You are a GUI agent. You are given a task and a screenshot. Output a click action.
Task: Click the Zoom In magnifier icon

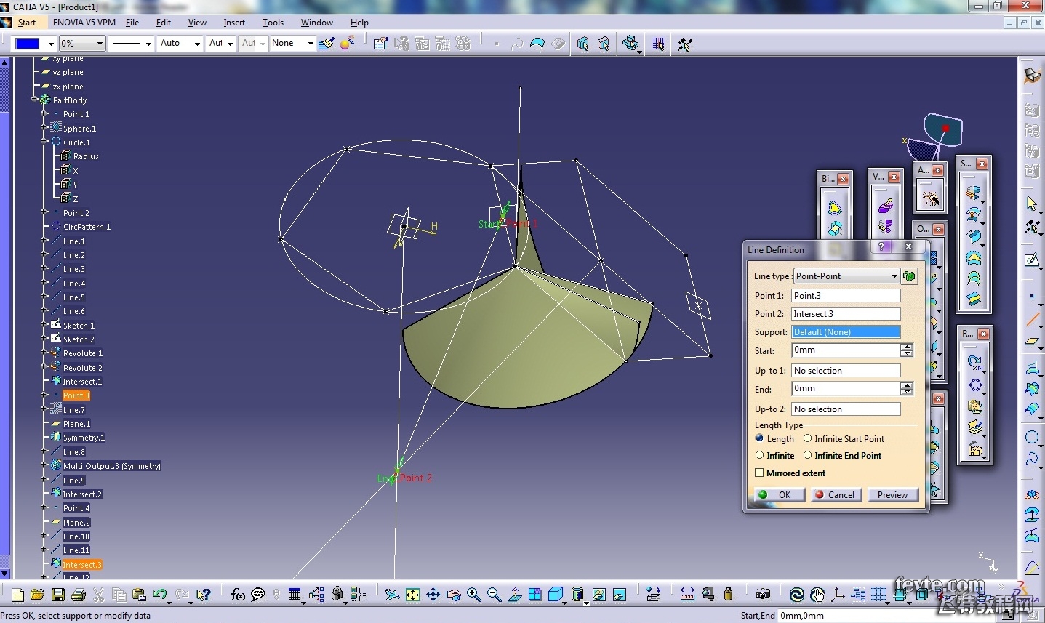click(x=473, y=595)
